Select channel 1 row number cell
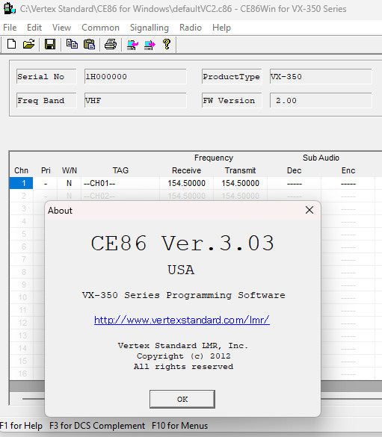The width and height of the screenshot is (382, 437). 21,183
